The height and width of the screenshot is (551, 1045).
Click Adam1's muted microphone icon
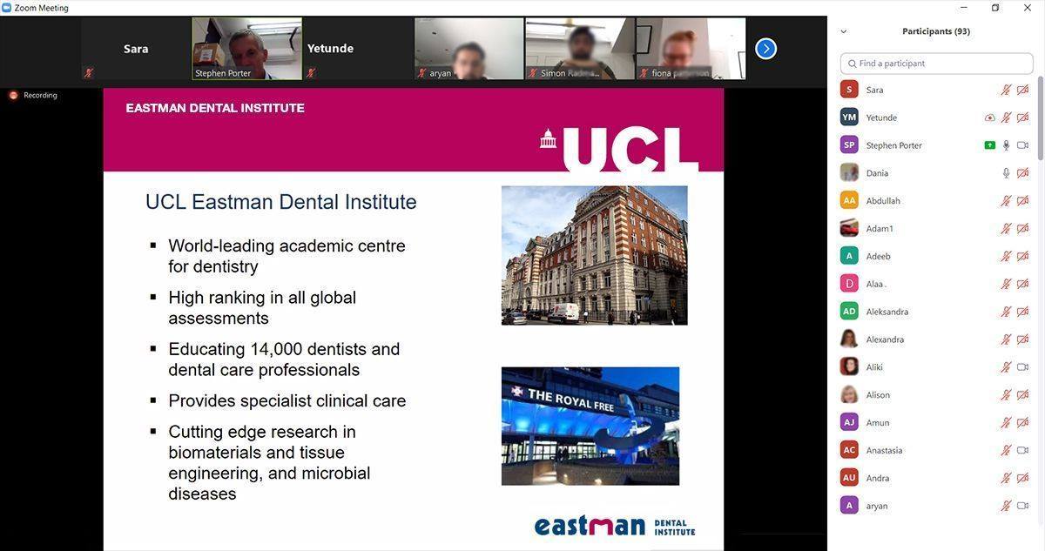(1006, 229)
